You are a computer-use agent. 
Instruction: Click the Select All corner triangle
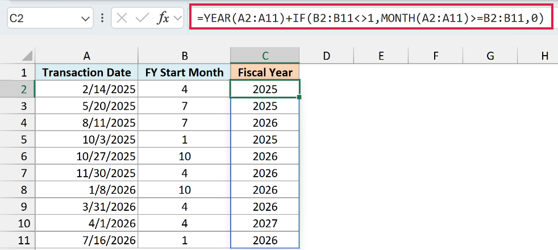pyautogui.click(x=26, y=56)
